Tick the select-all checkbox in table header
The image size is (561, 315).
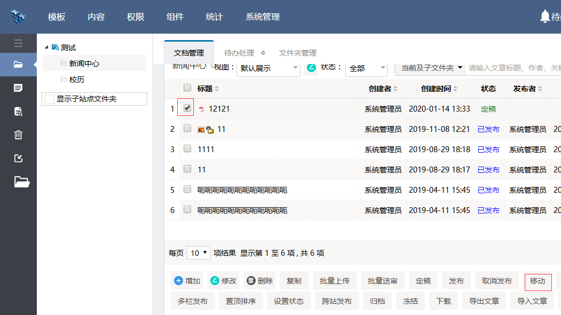click(x=187, y=88)
